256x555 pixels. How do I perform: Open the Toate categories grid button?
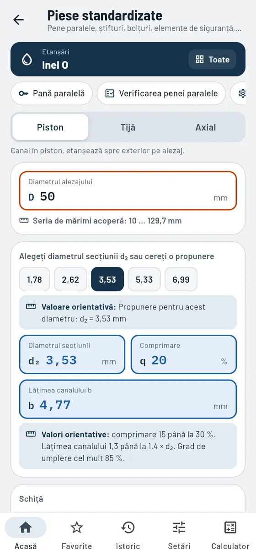pyautogui.click(x=213, y=60)
